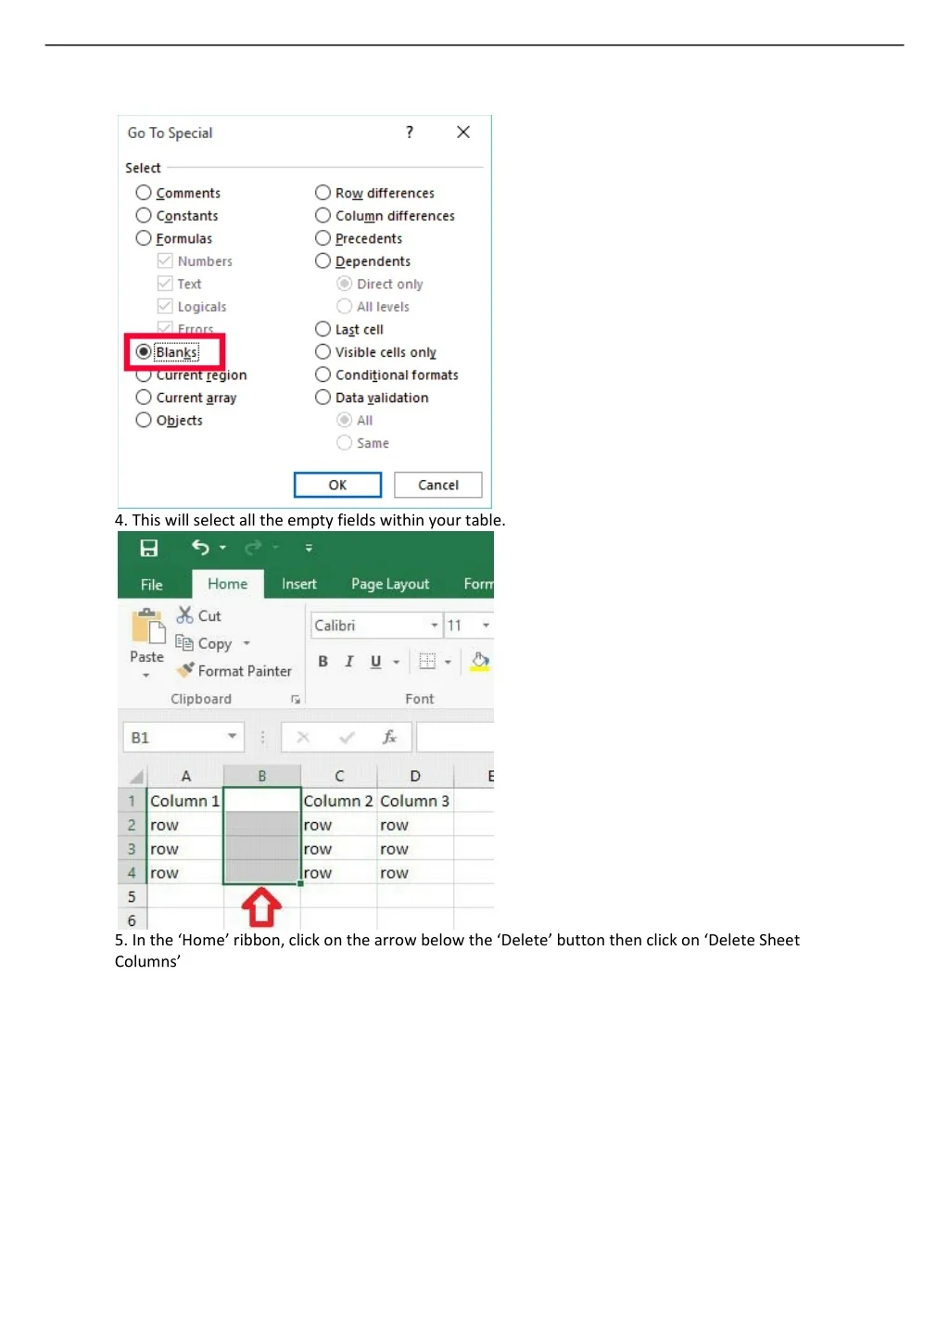Click the Paste clipboard icon
This screenshot has width=949, height=1343.
146,627
